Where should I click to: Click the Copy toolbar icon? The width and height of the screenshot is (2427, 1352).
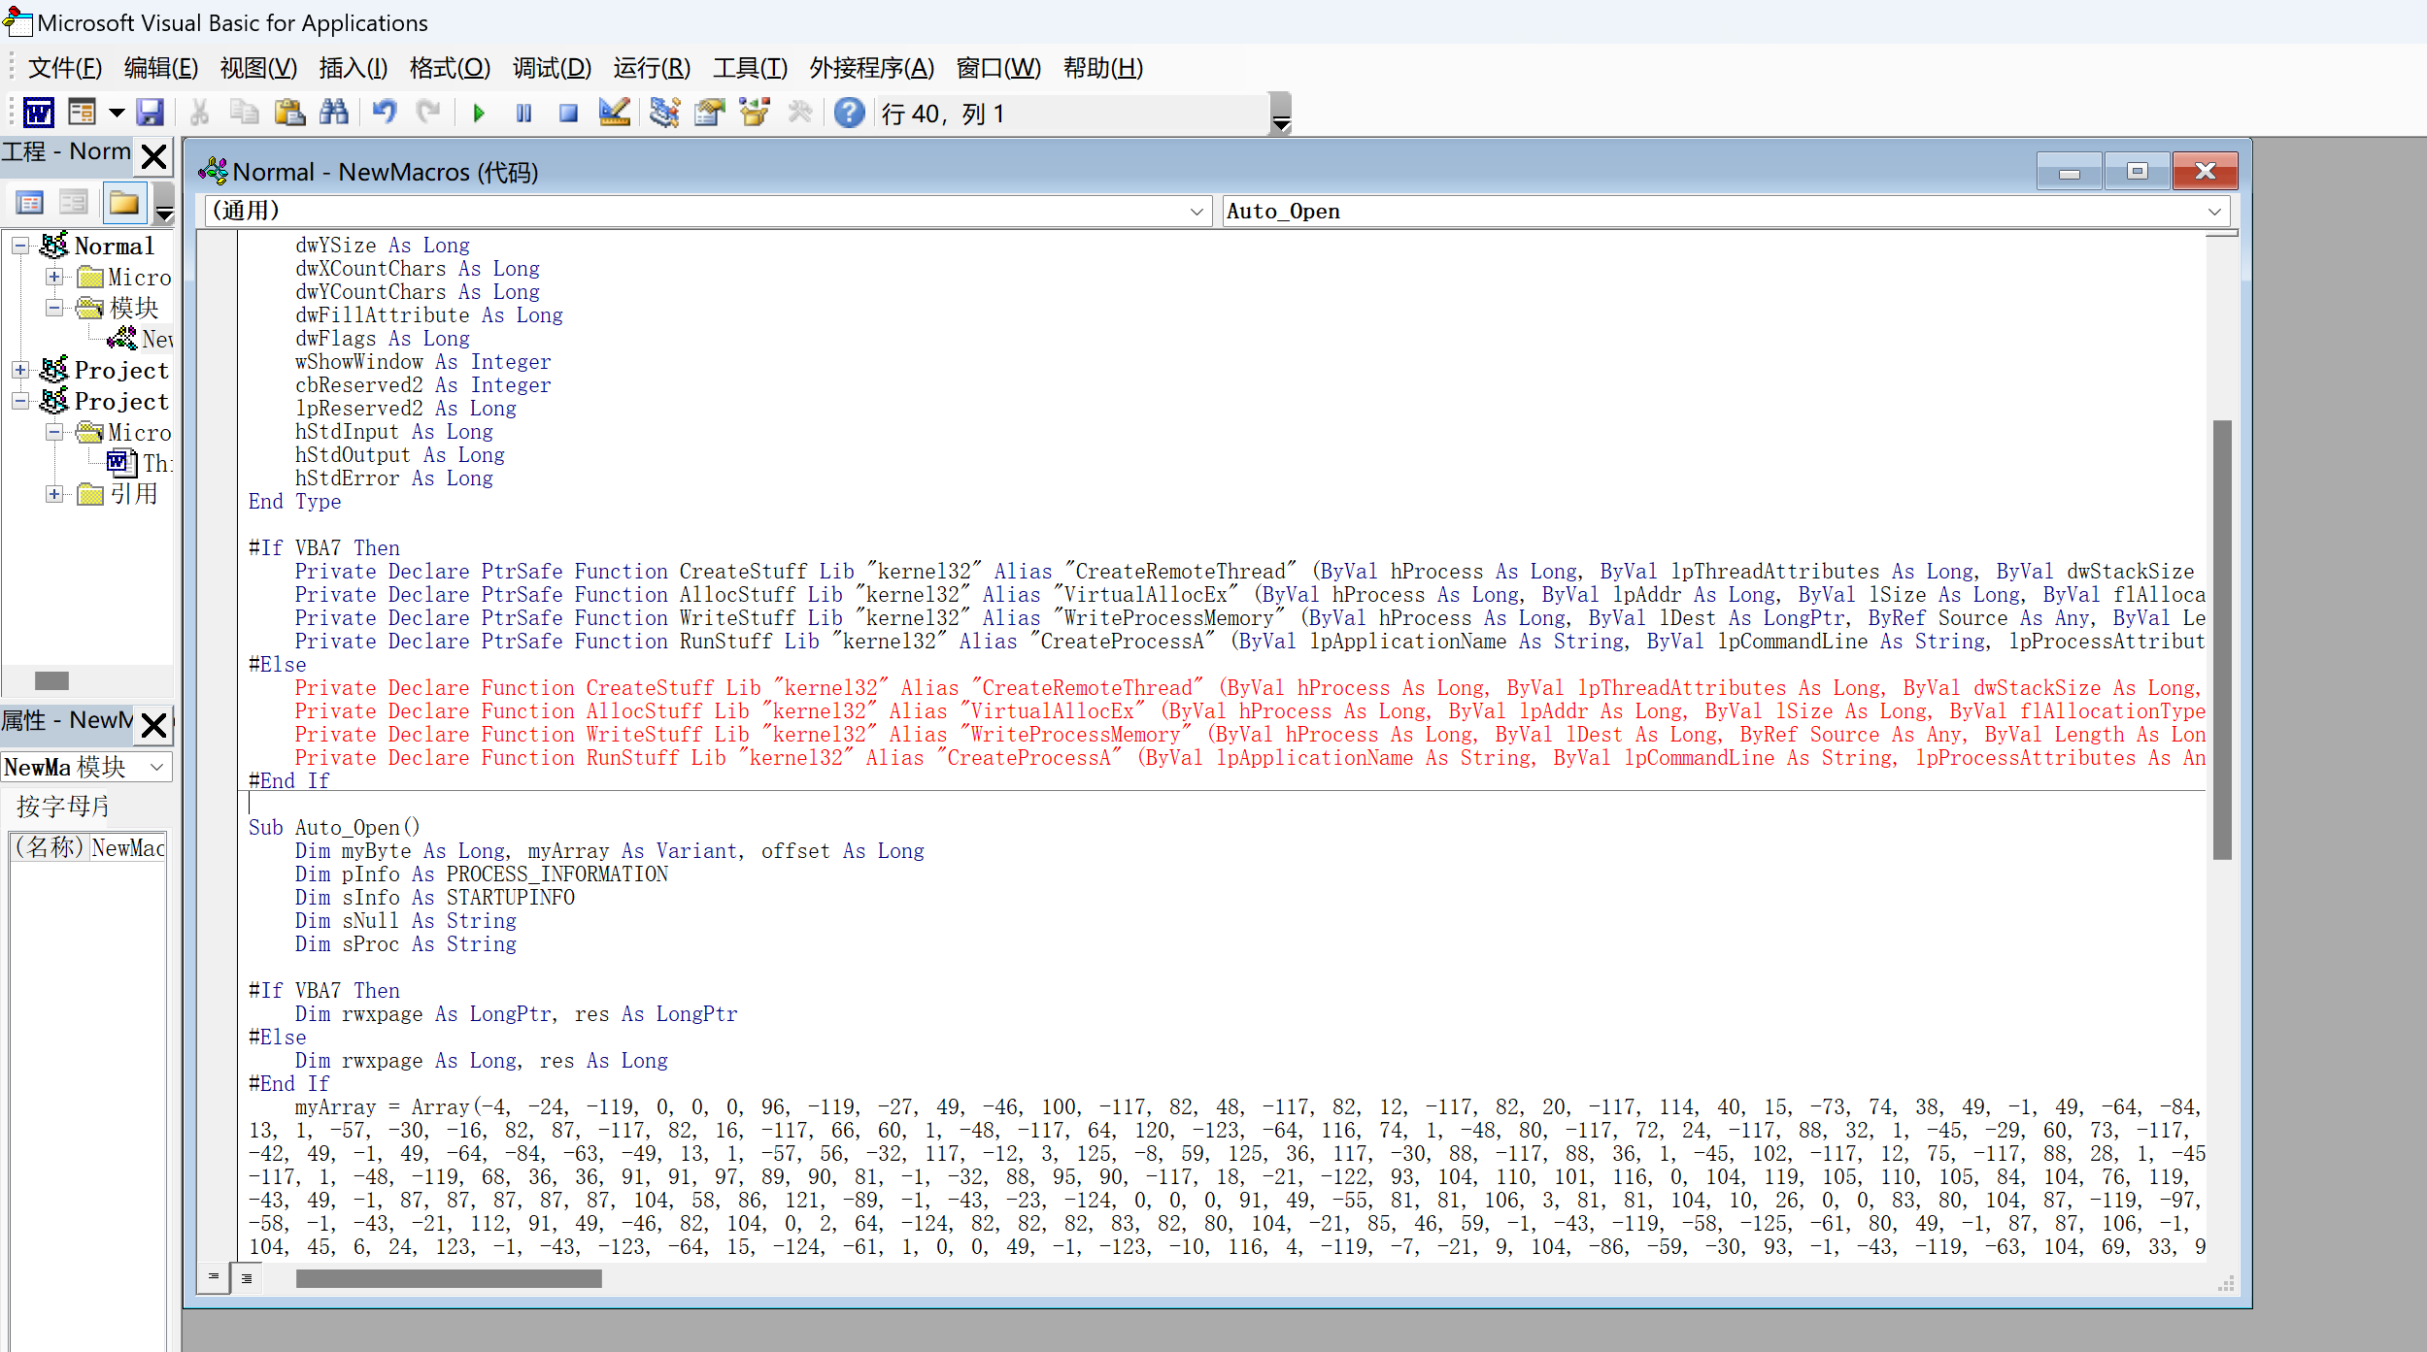point(243,113)
